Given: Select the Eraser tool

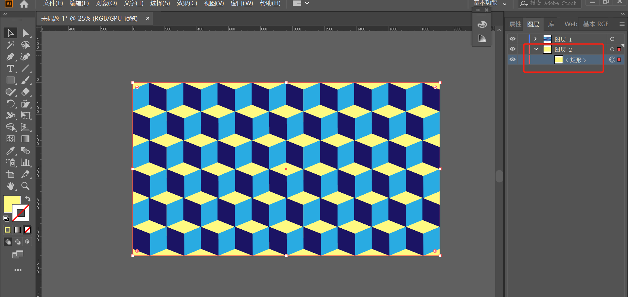Looking at the screenshot, I should (x=26, y=92).
